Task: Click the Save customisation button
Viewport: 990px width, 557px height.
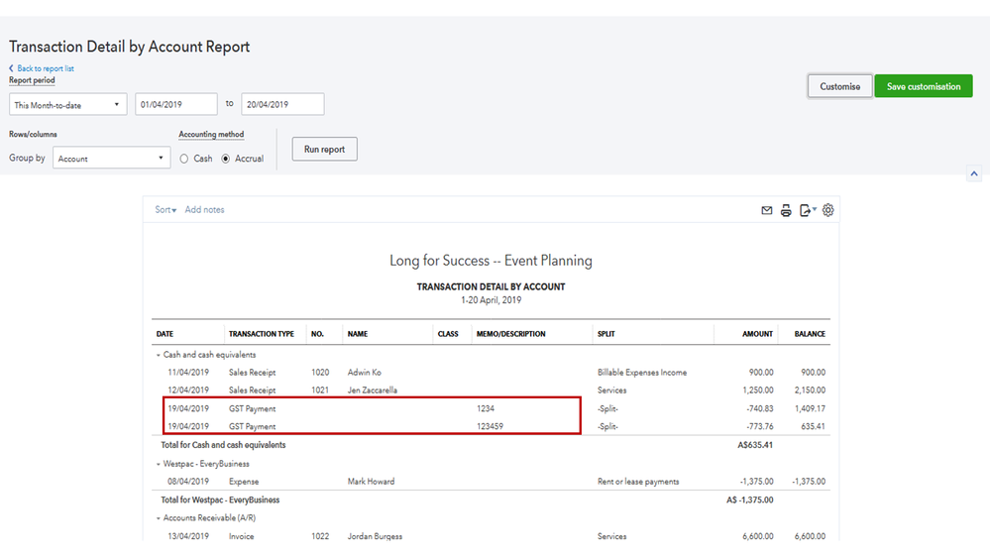Action: click(x=923, y=86)
